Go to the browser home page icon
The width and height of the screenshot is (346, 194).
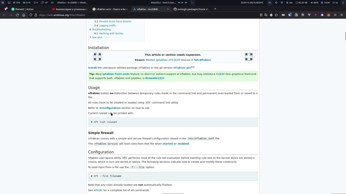(24, 15)
